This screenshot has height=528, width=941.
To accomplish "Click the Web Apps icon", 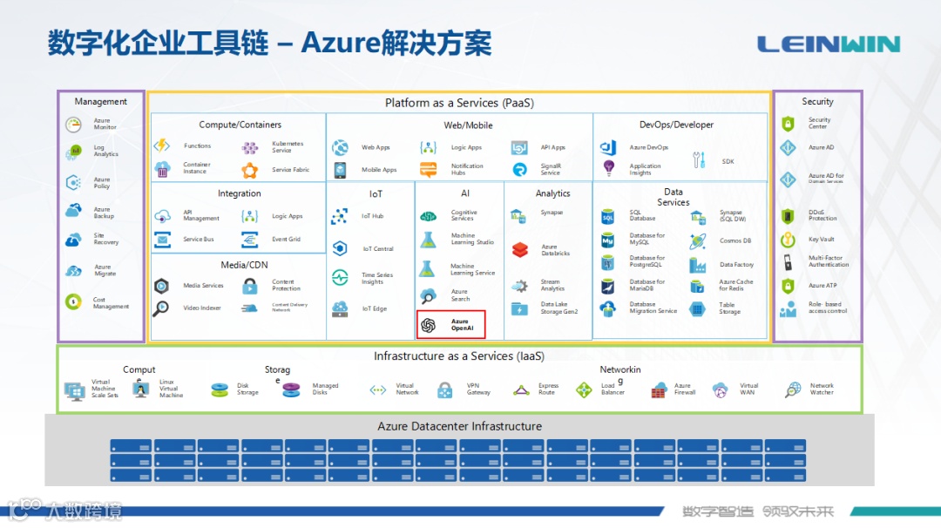I will tap(341, 147).
